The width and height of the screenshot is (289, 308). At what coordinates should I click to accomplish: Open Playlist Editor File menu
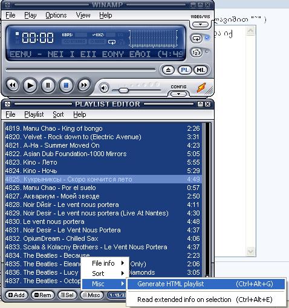click(x=10, y=114)
